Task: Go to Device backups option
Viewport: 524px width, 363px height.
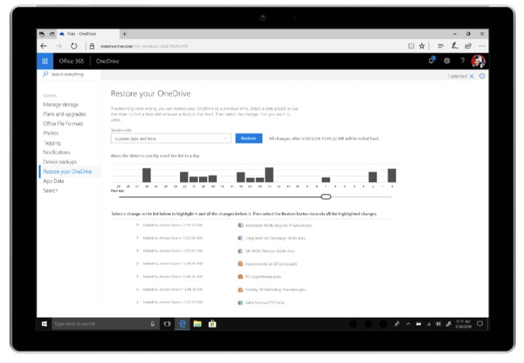Action: pos(60,162)
